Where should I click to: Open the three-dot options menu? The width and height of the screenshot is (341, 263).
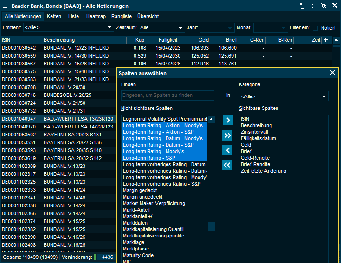pos(313,6)
